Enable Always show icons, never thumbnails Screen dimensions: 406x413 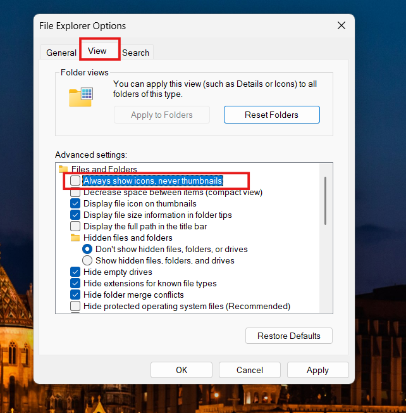[75, 181]
